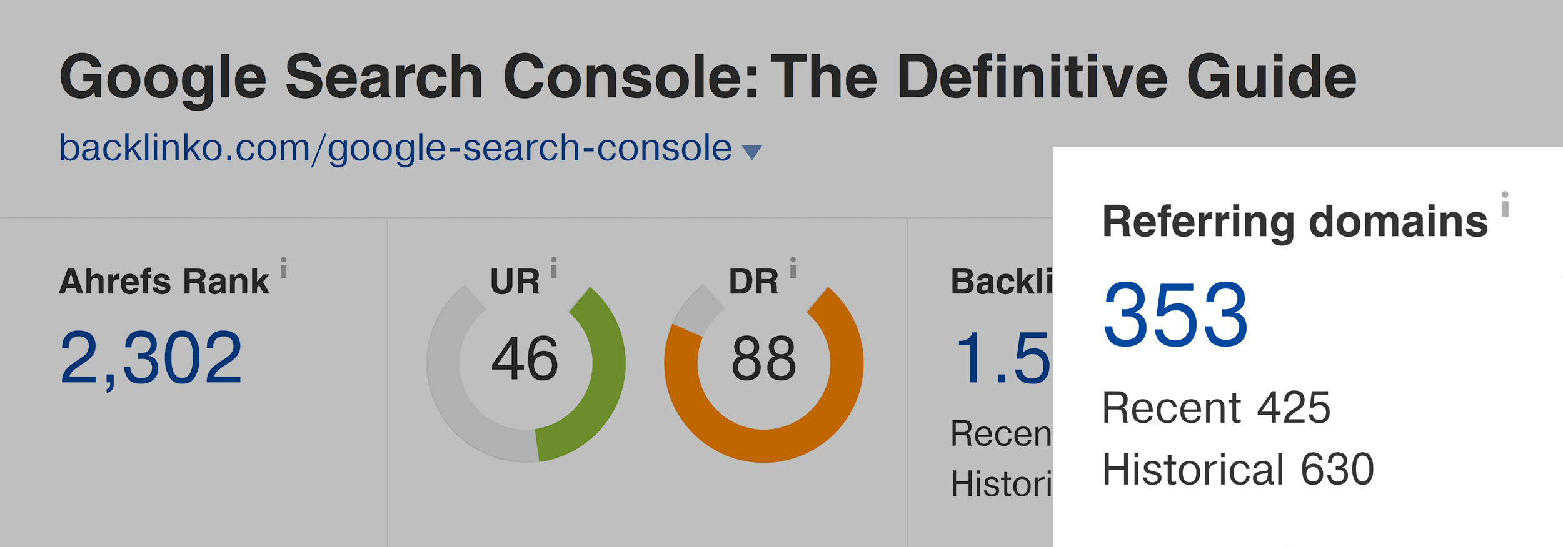Click the Ahrefs Rank info icon

point(283,267)
